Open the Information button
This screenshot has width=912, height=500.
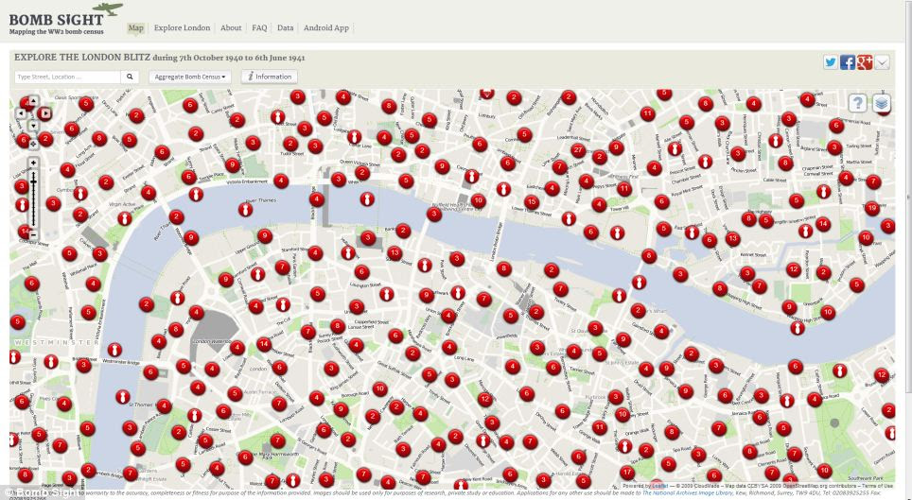[x=270, y=77]
